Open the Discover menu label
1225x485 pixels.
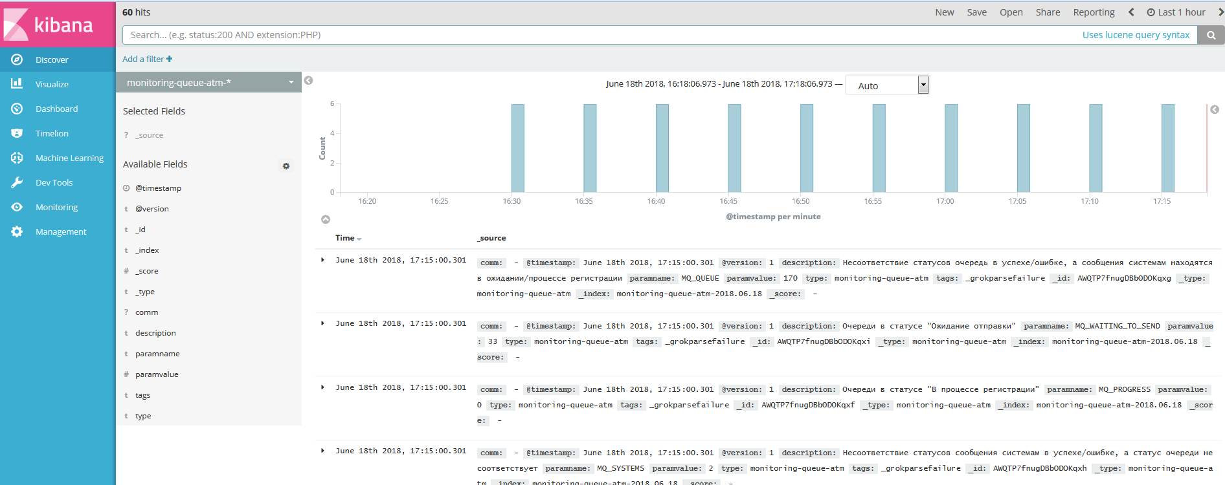pos(52,59)
